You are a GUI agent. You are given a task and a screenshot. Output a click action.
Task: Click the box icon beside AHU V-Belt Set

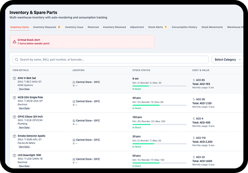pyautogui.click(x=14, y=78)
